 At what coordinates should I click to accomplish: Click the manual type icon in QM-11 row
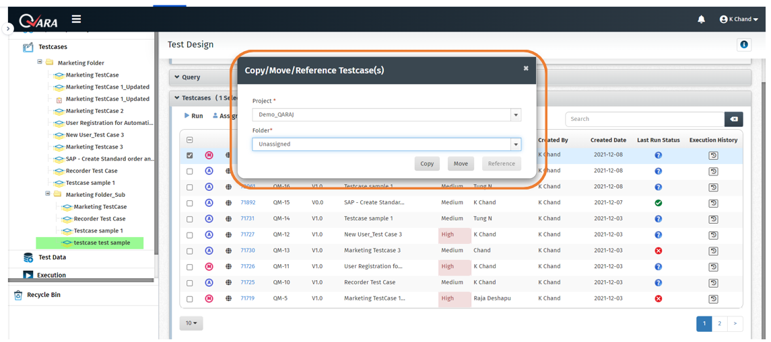coord(209,267)
